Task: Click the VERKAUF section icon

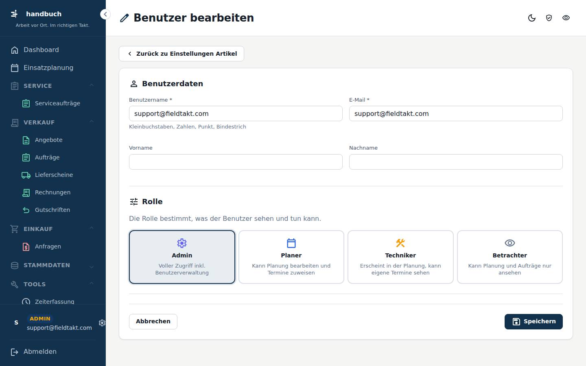Action: point(15,122)
